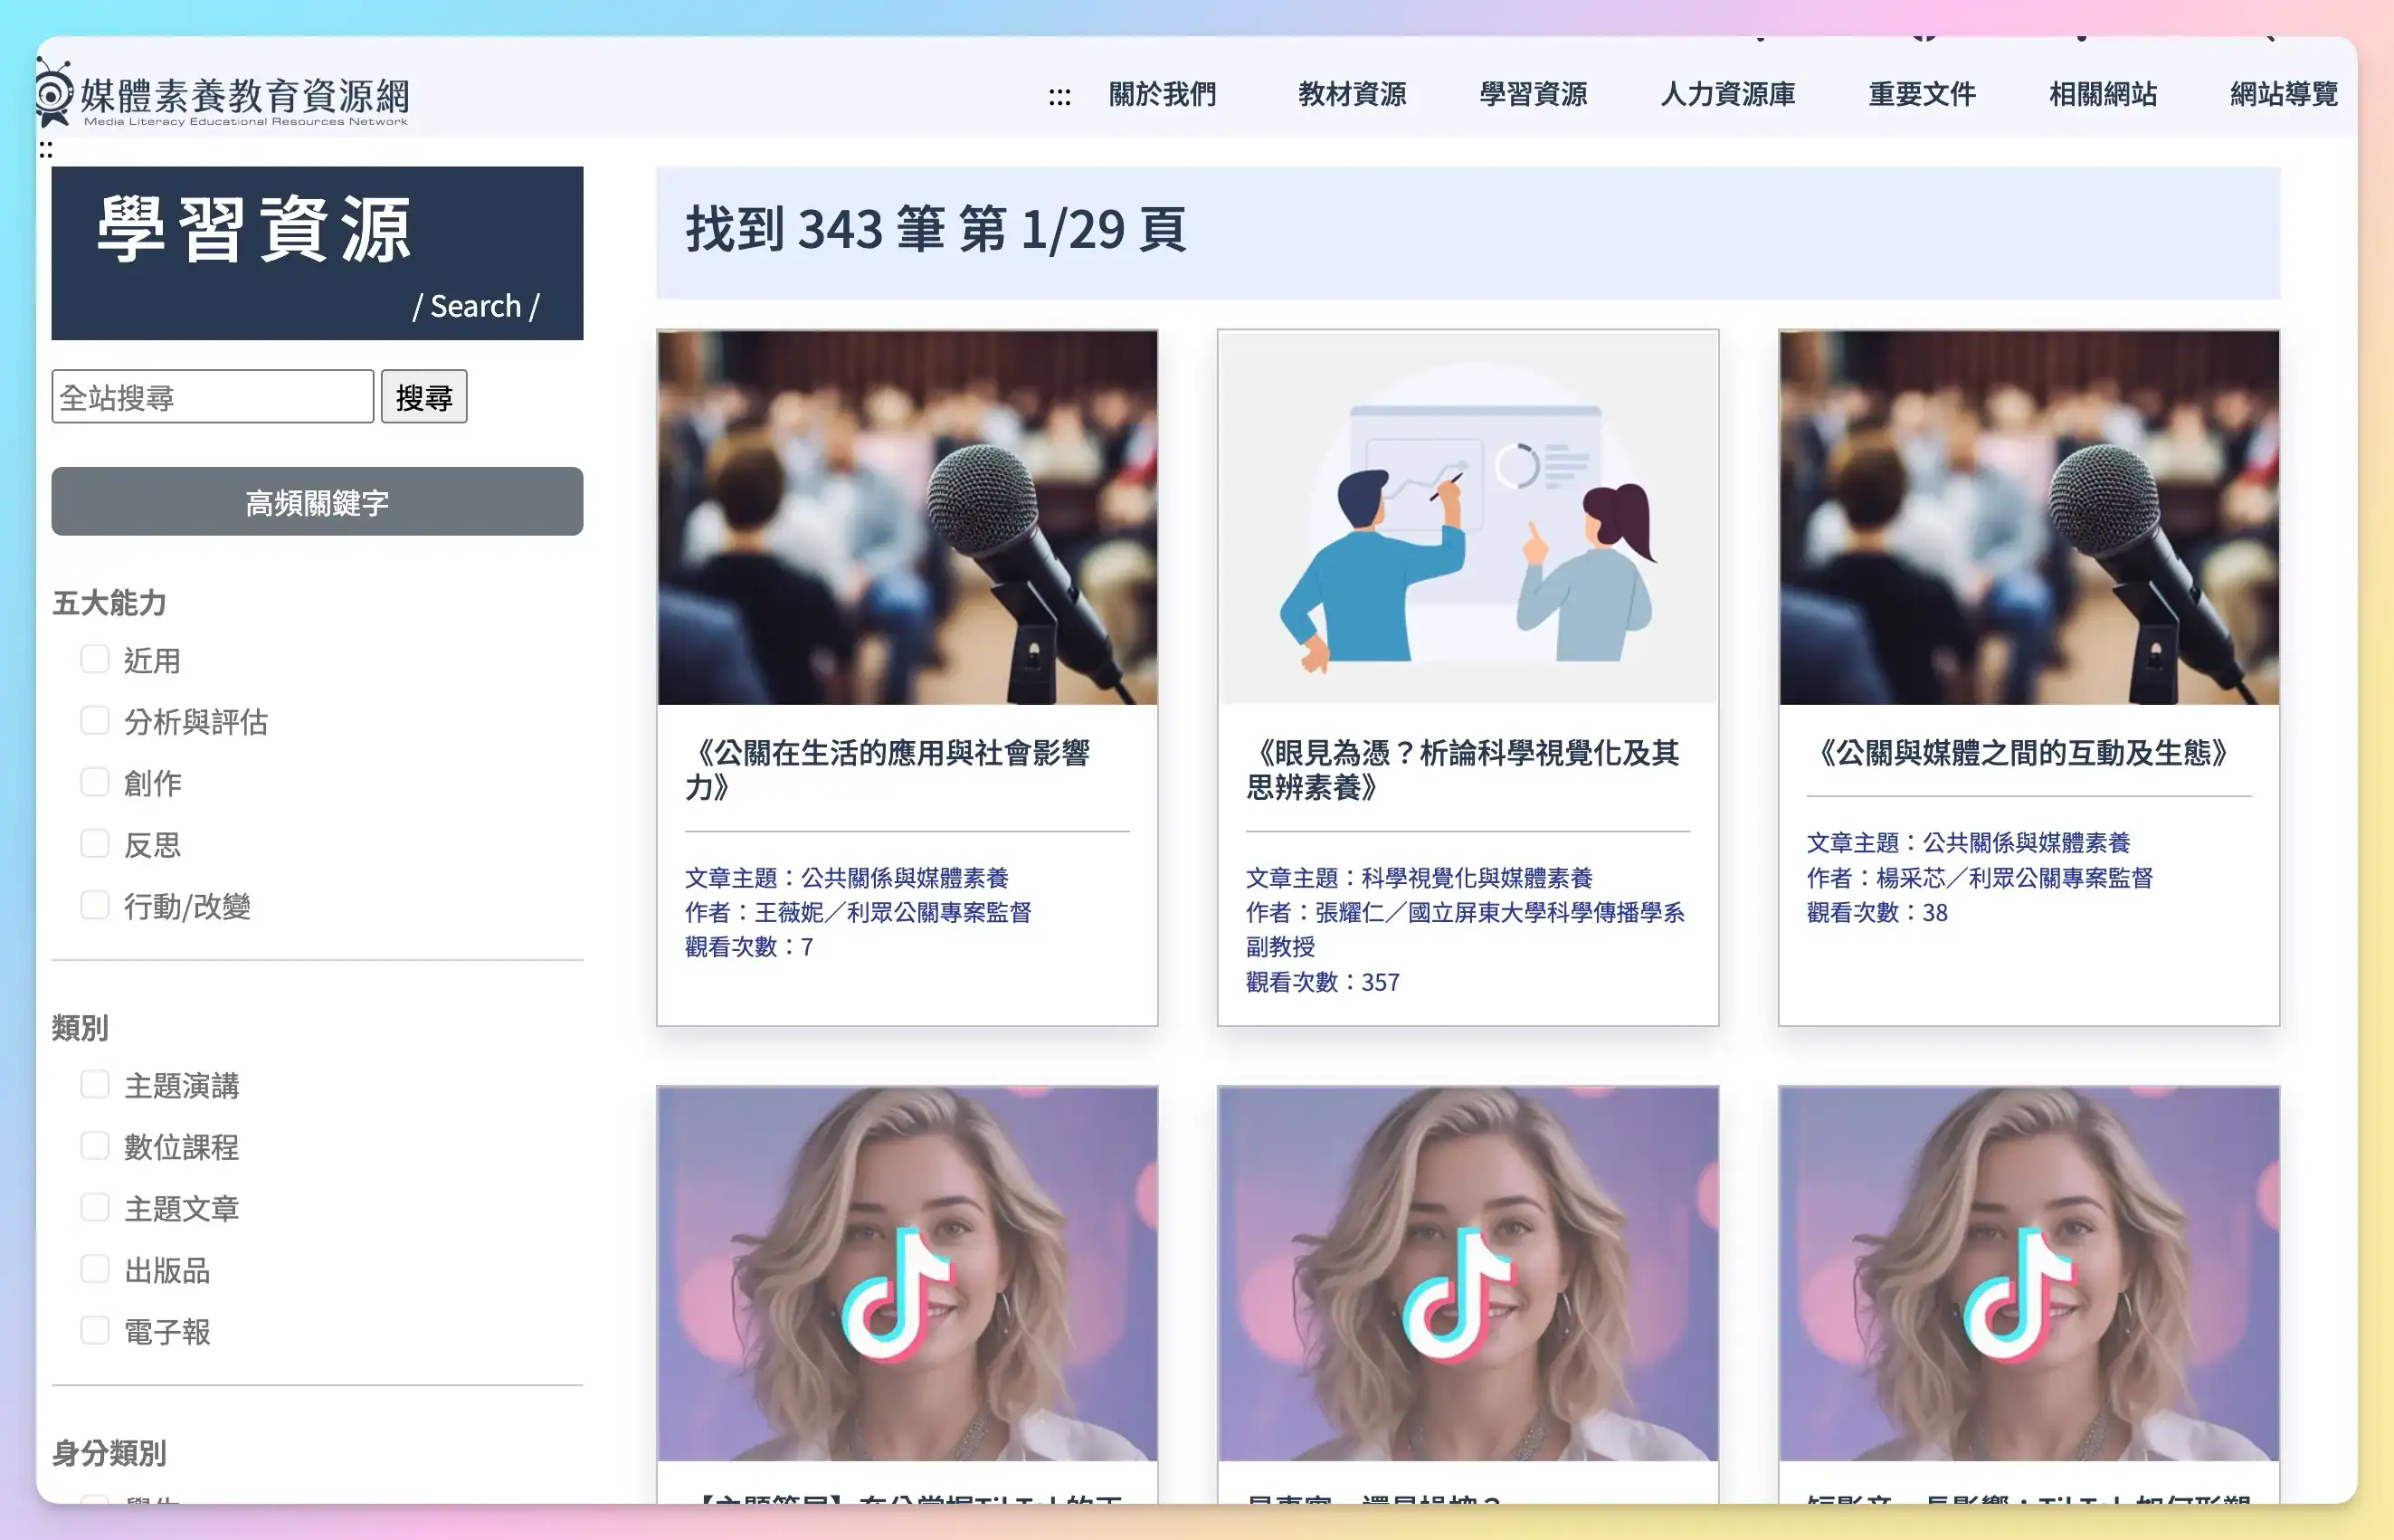
Task: Open 人力資源庫 menu
Action: [x=1728, y=94]
